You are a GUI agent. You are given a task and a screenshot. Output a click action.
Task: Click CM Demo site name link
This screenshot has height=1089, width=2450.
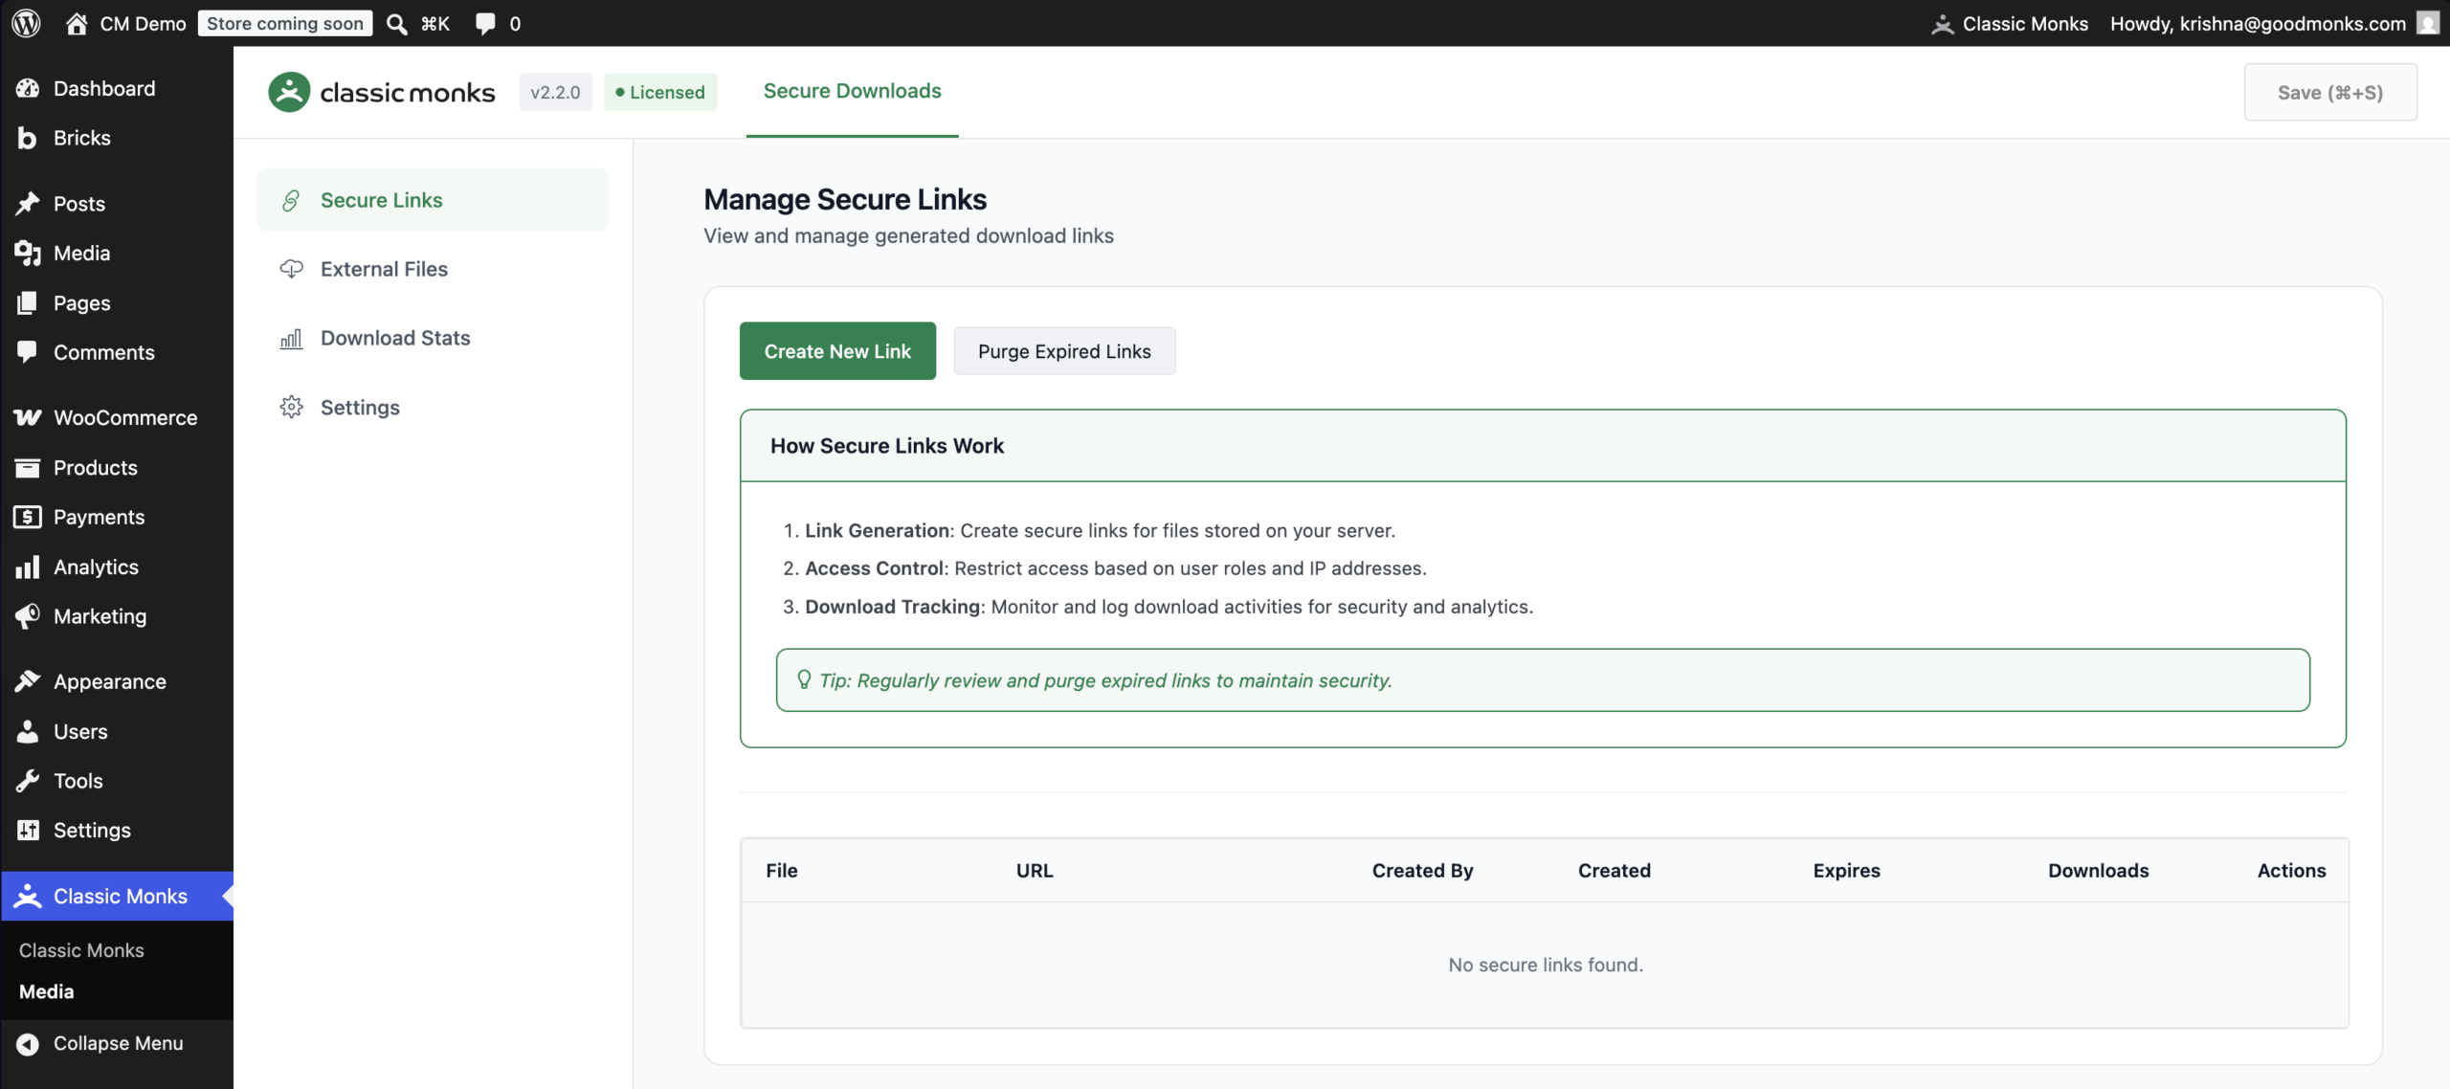pos(143,23)
